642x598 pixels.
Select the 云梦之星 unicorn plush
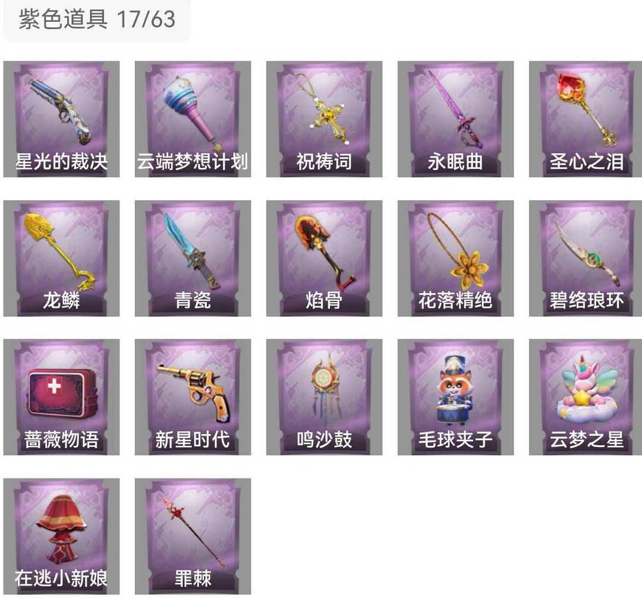coord(586,397)
